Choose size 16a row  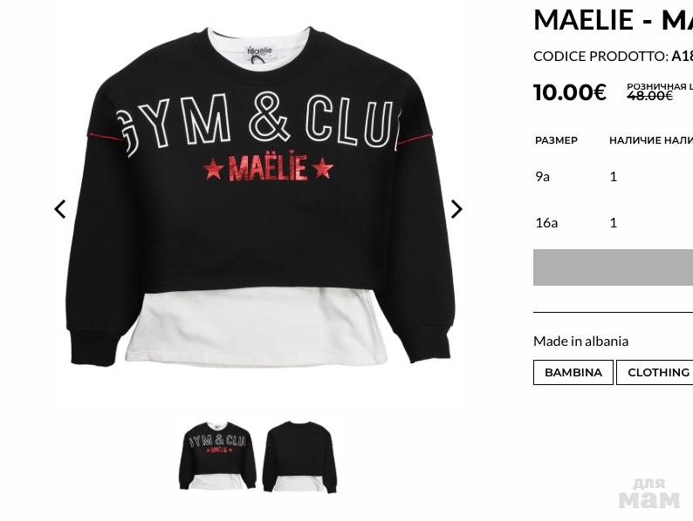pos(613,222)
